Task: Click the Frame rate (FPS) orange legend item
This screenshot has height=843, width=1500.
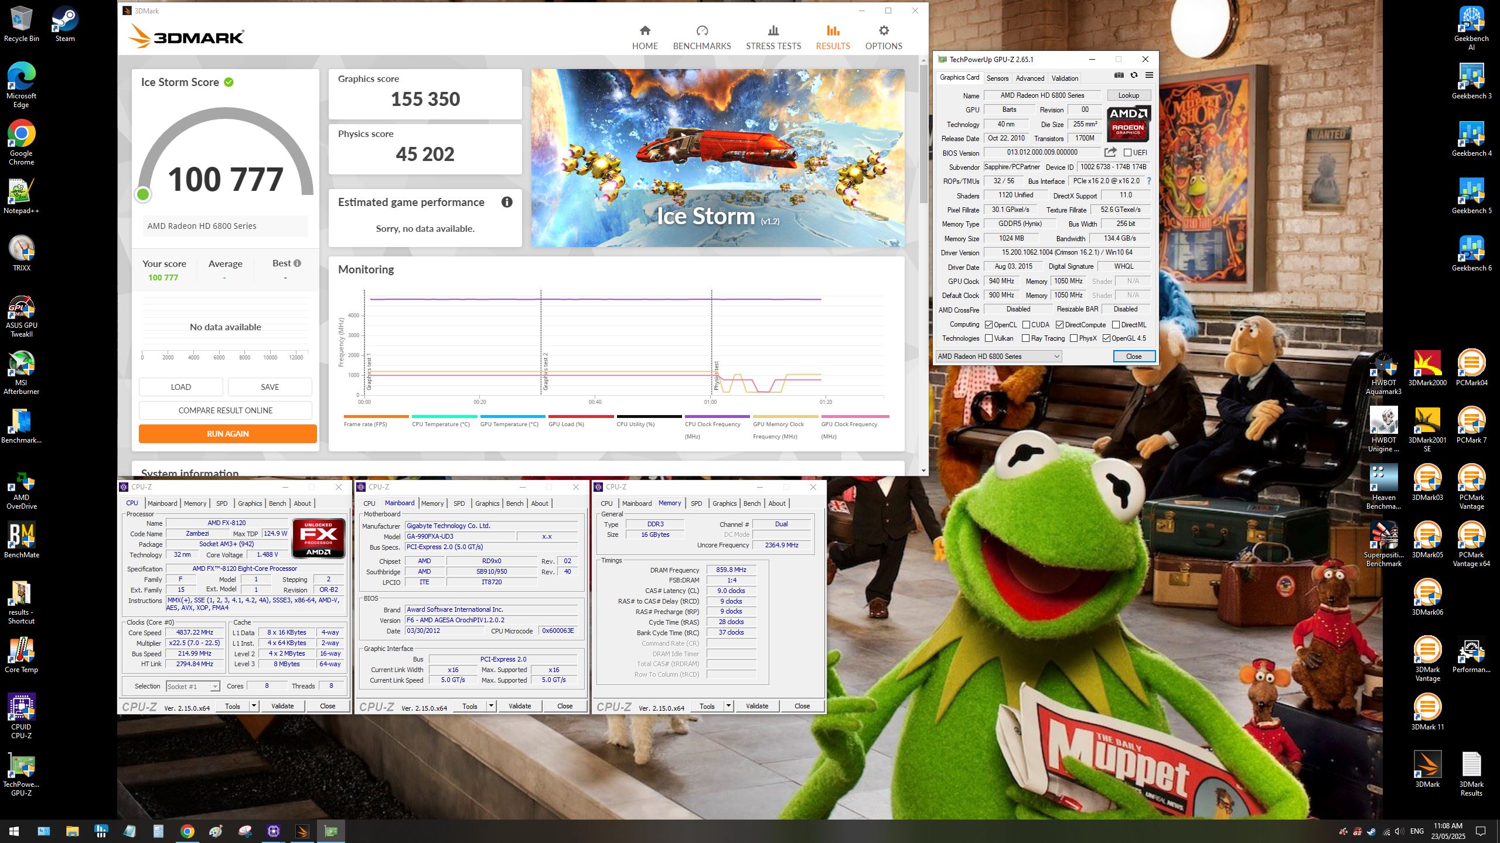Action: click(x=376, y=421)
